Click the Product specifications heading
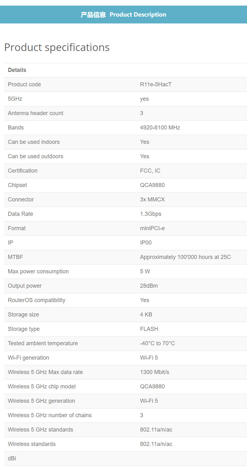 point(57,47)
